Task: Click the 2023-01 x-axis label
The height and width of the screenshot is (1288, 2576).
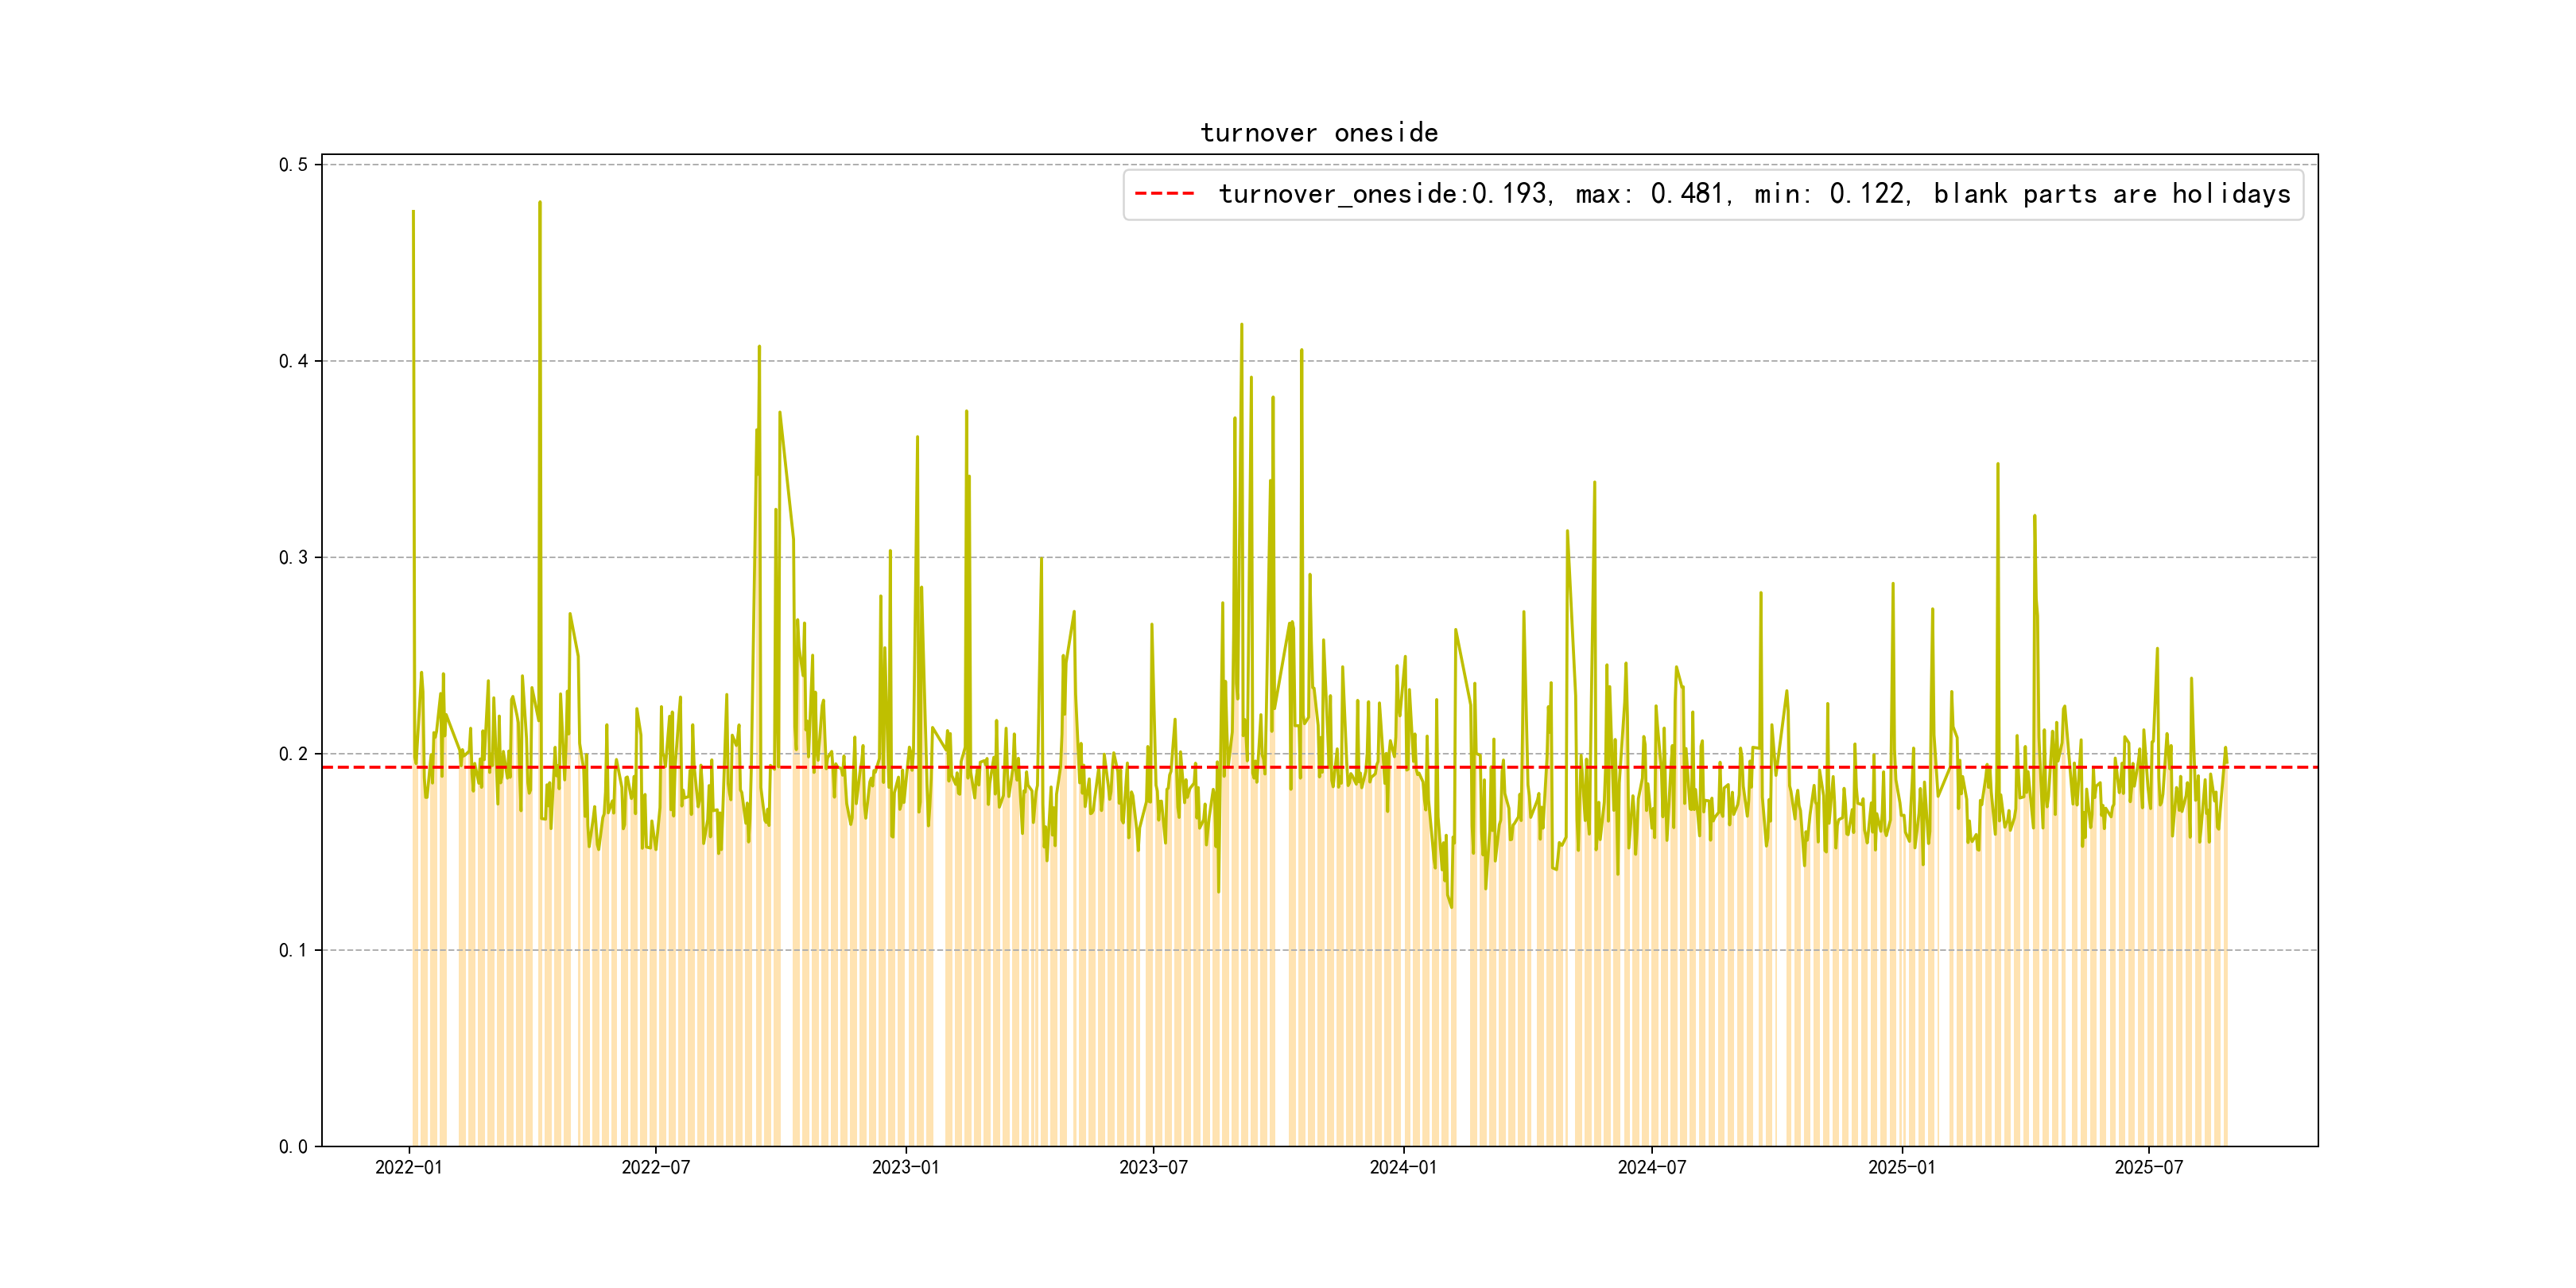Action: click(x=905, y=1168)
